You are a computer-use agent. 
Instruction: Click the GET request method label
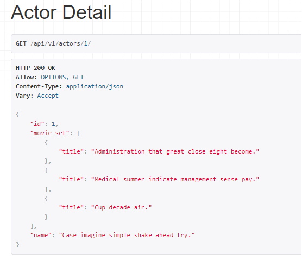(21, 43)
